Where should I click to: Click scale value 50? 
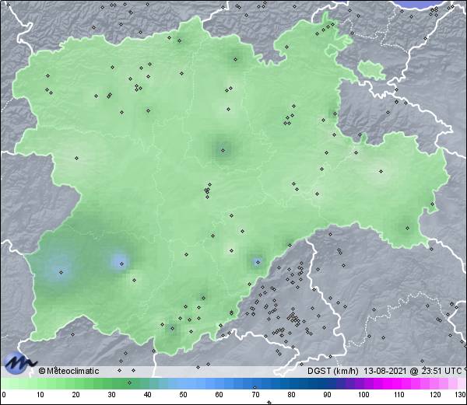(x=183, y=395)
